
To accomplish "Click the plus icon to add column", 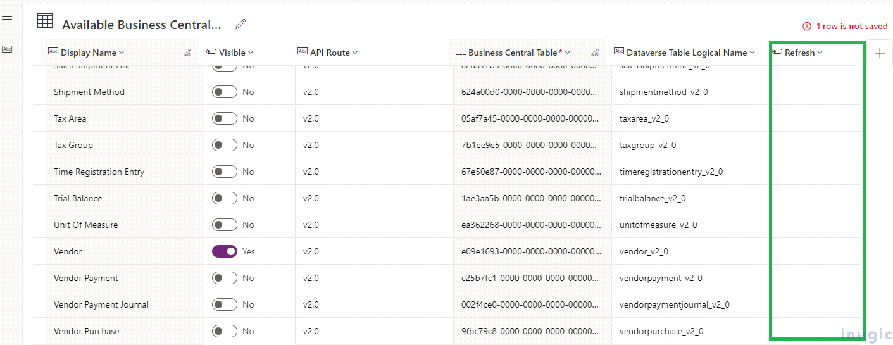I will click(x=879, y=53).
